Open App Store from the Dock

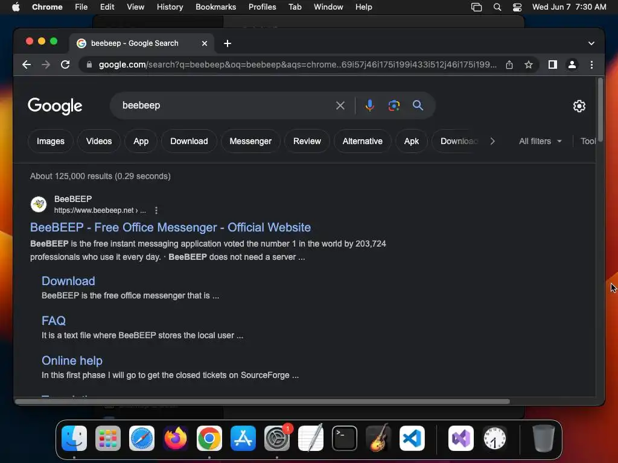click(x=243, y=438)
